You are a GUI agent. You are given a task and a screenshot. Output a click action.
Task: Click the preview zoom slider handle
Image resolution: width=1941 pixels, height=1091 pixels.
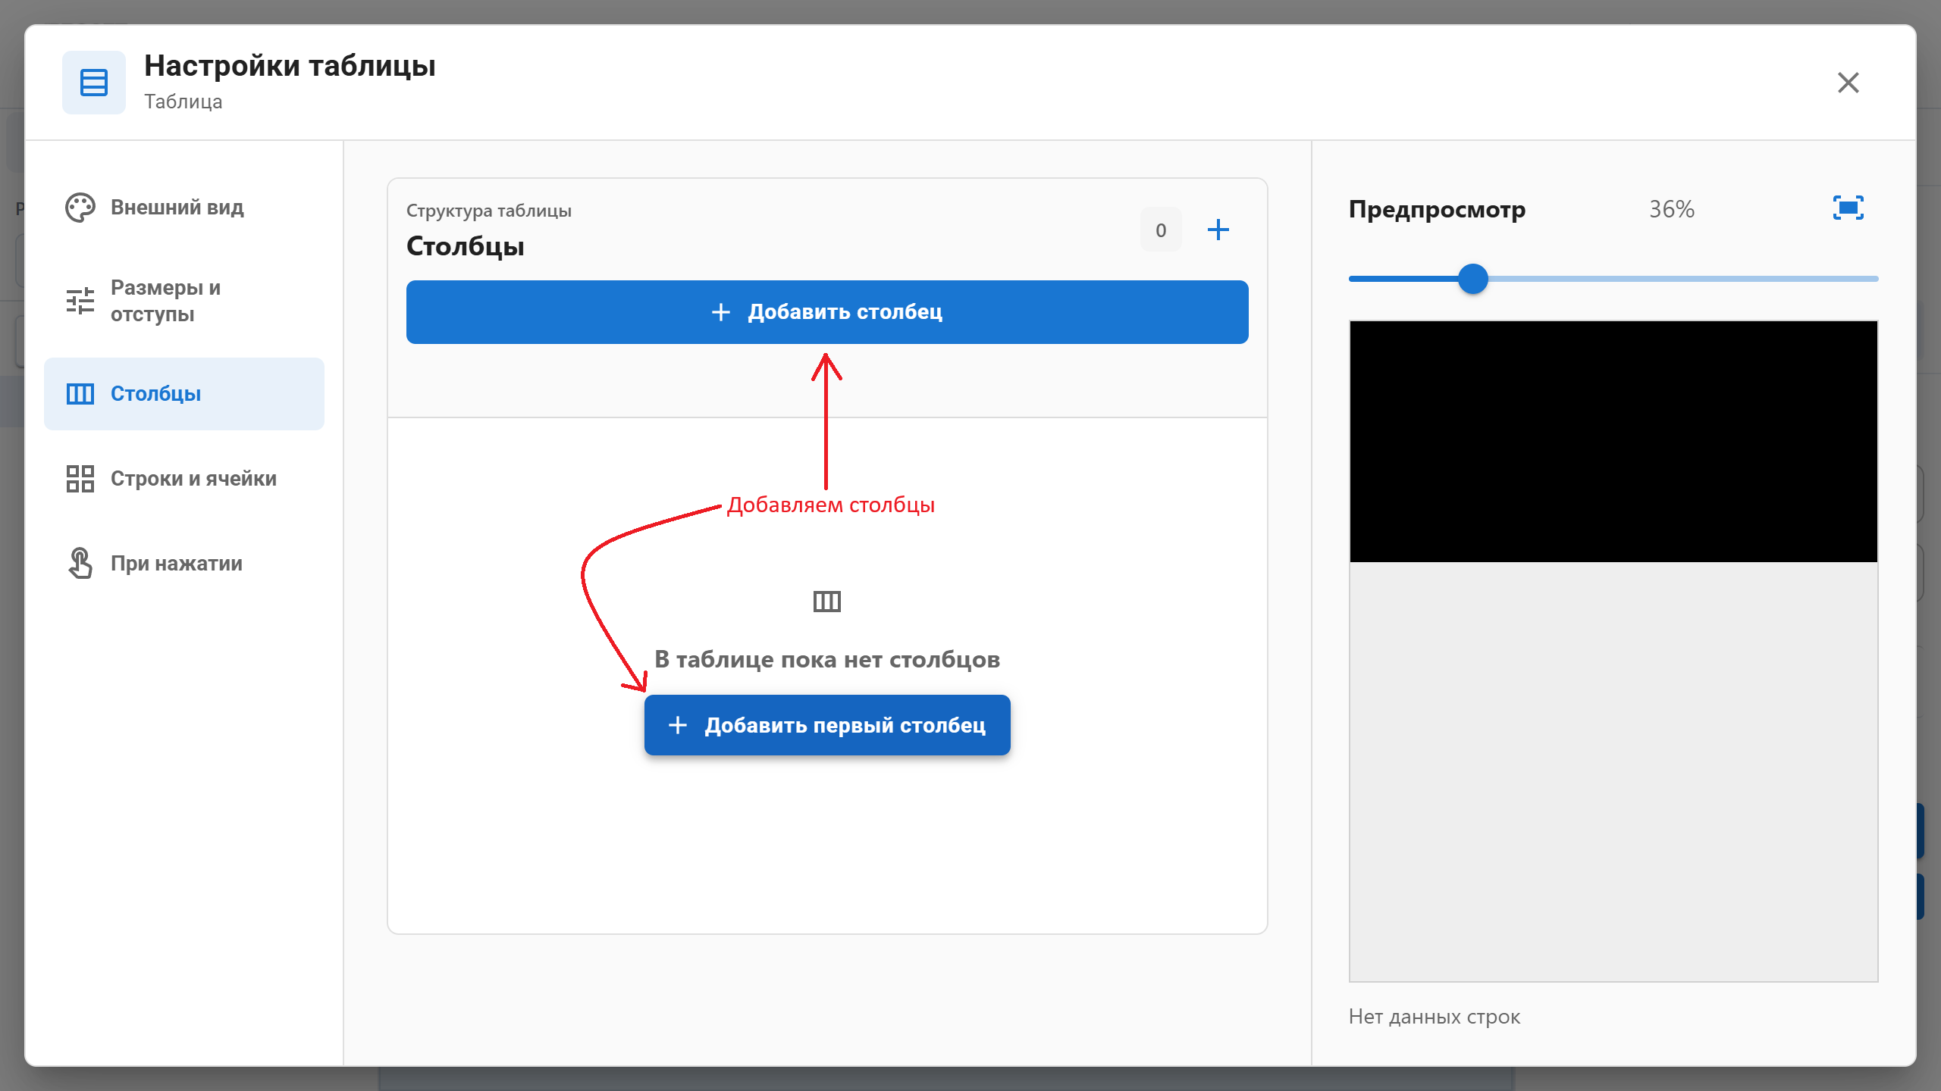point(1473,279)
